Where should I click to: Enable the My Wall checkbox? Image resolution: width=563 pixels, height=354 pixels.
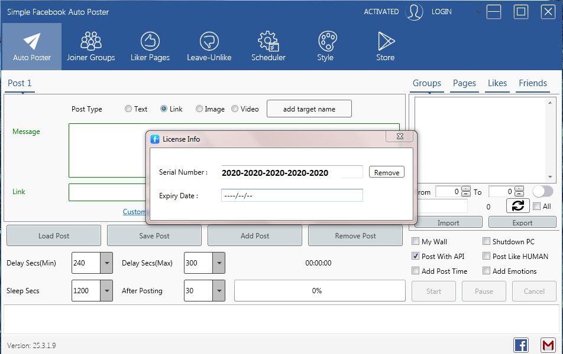pos(415,241)
